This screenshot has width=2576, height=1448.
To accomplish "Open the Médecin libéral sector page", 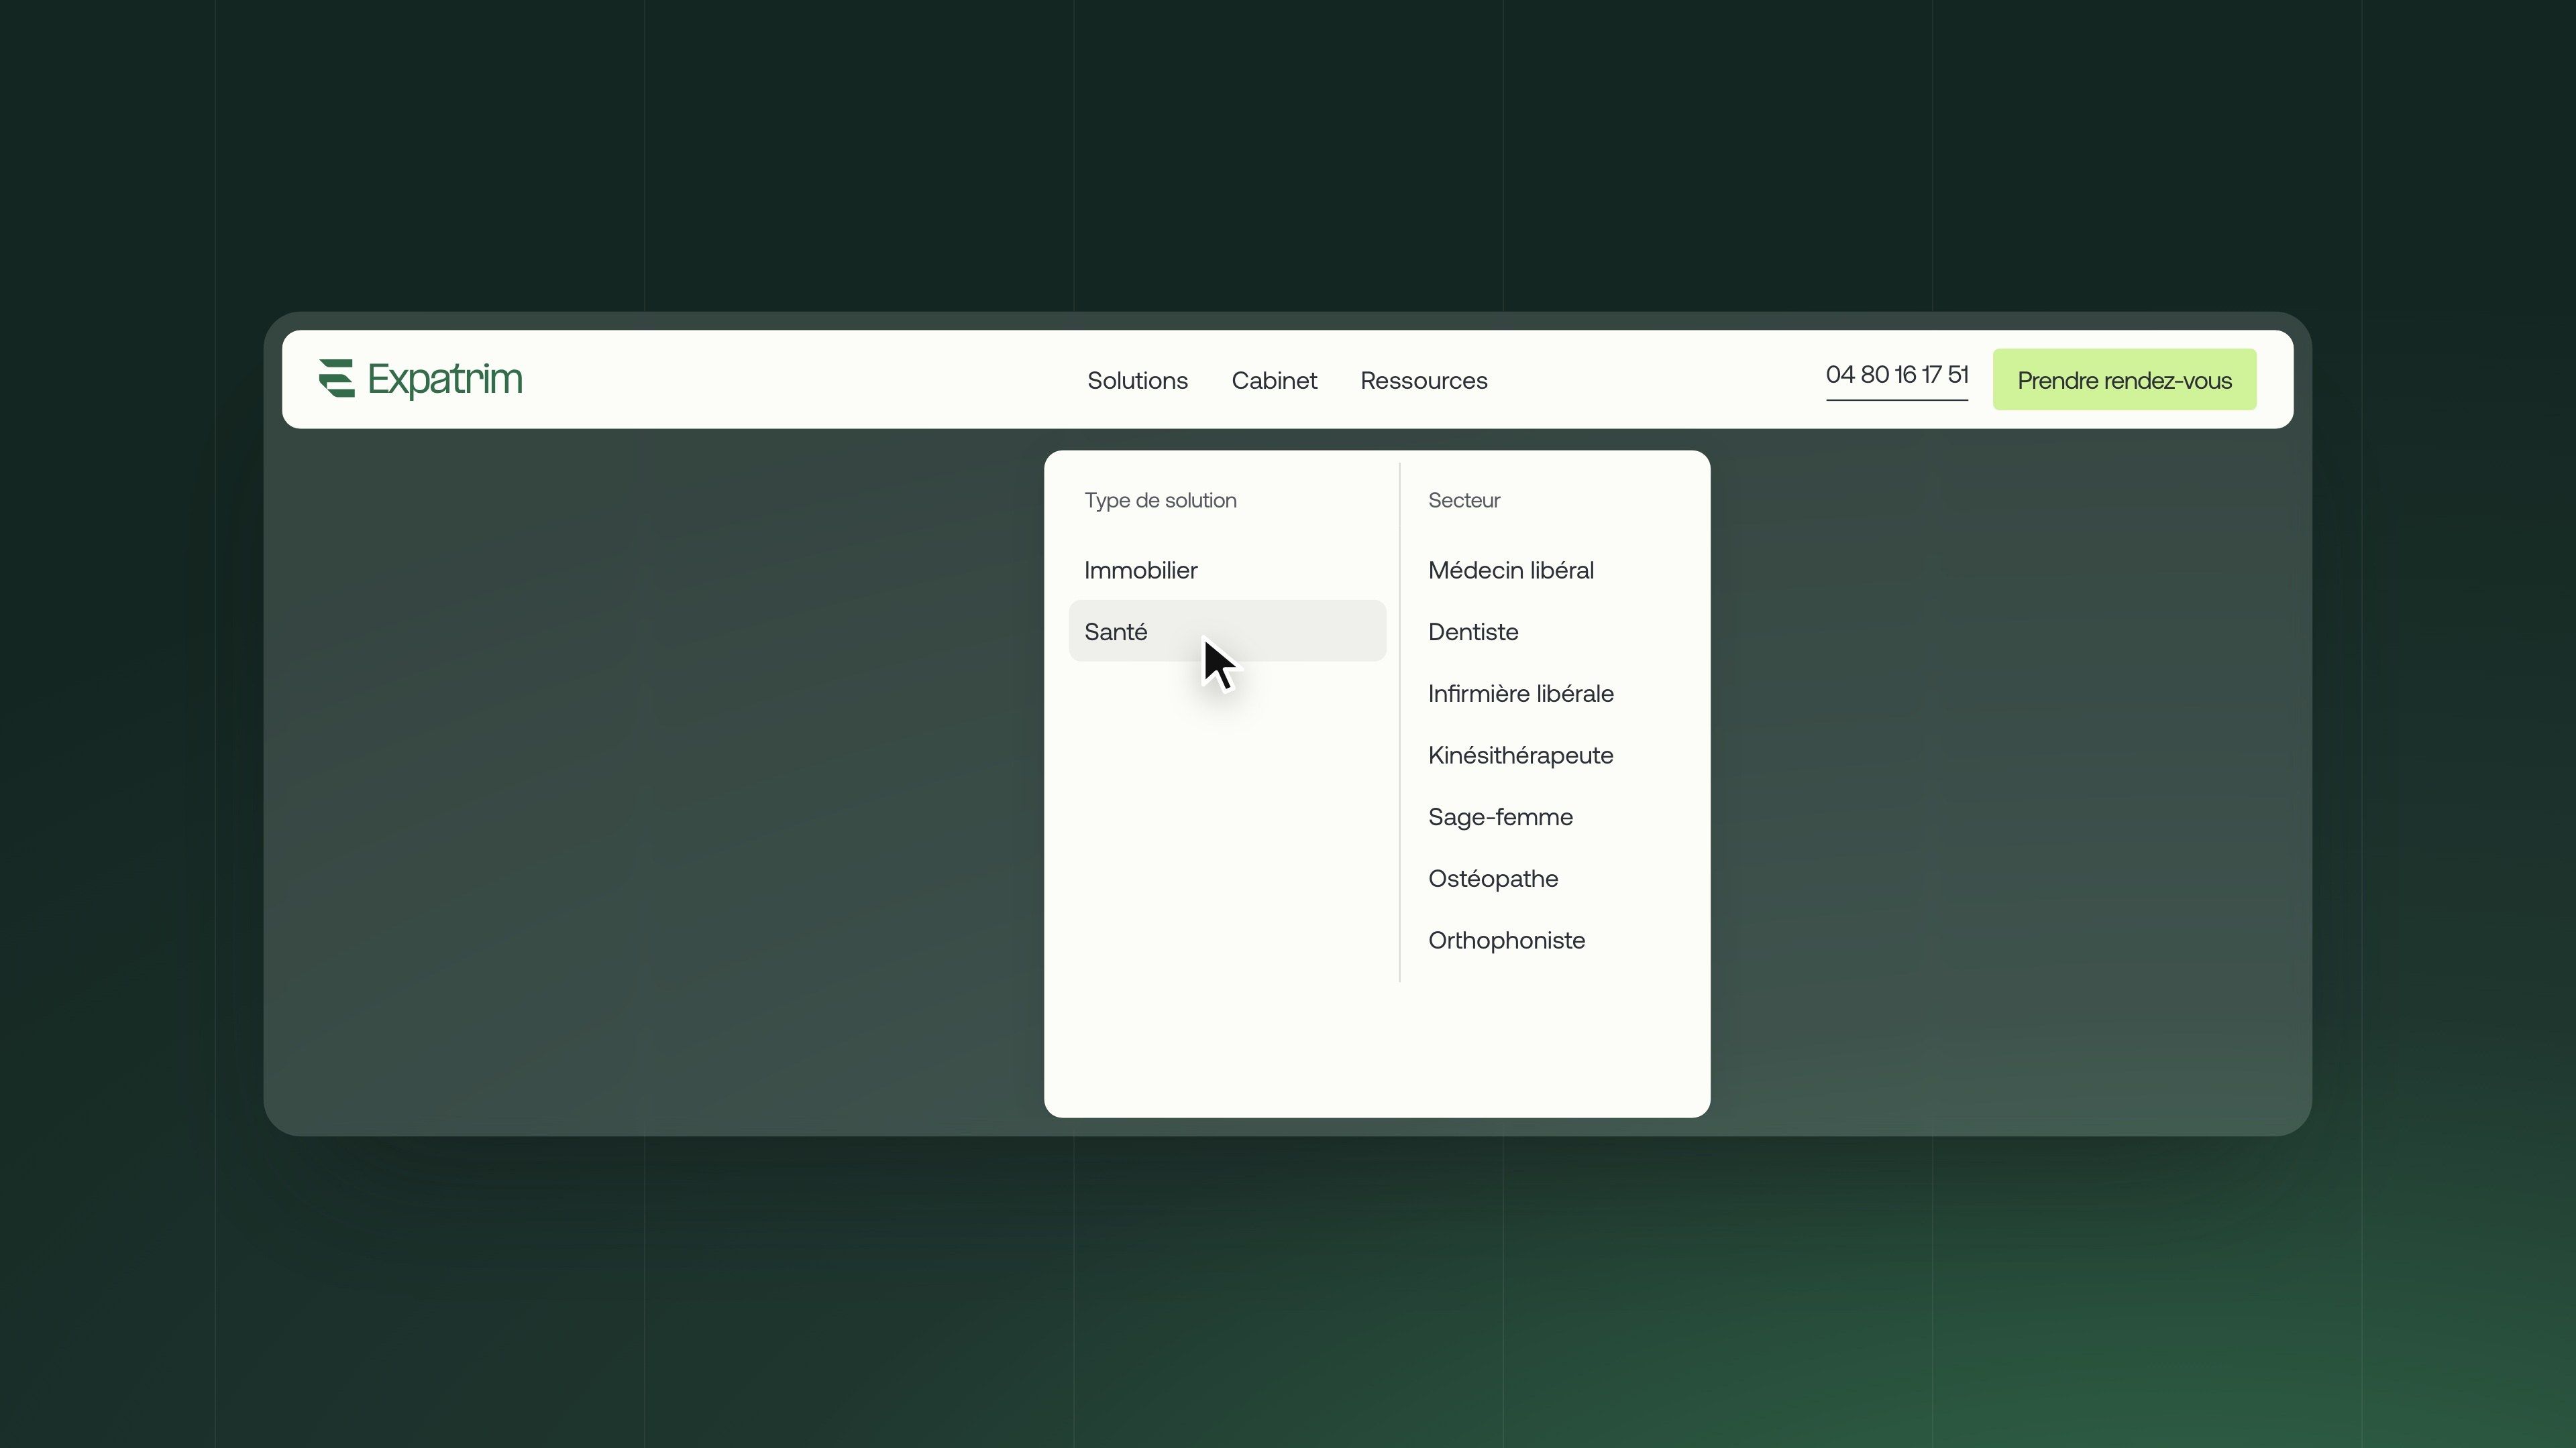I will pos(1511,570).
